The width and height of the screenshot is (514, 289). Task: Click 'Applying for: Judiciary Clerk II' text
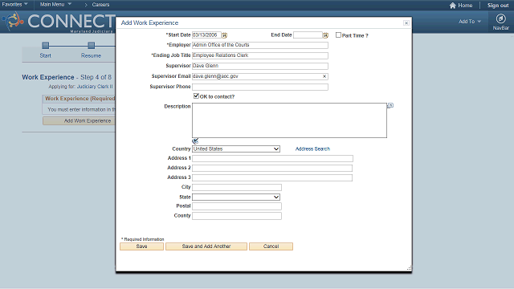80,87
